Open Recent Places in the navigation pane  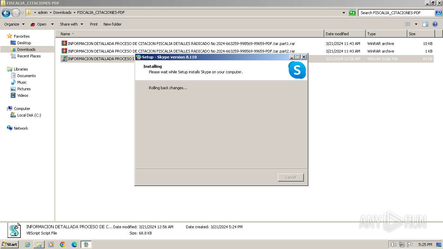point(29,56)
